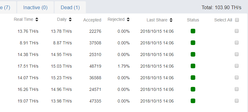Click green status square in 8.91 TH/s row
This screenshot has height=112, width=248.
coord(193,43)
